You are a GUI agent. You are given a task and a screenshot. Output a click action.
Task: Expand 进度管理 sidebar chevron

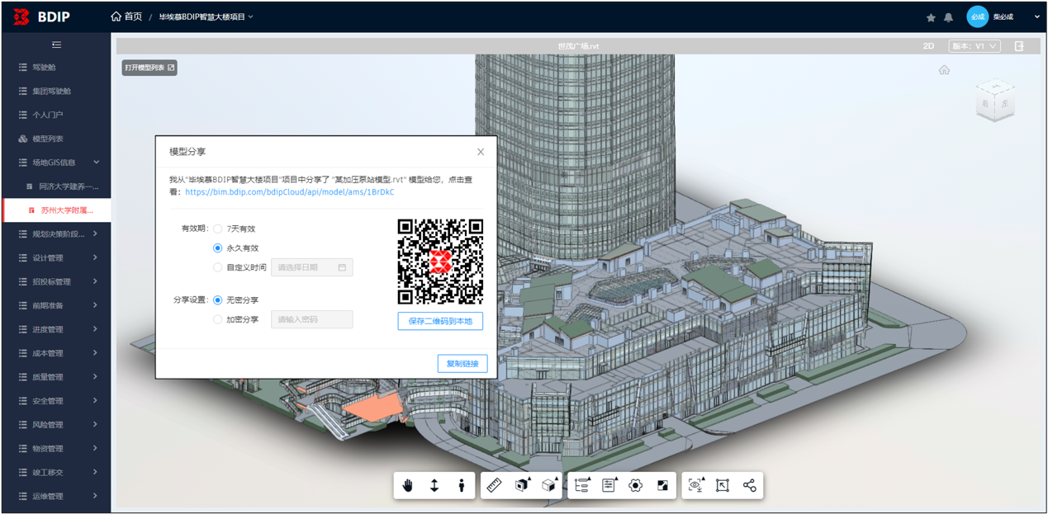click(96, 329)
